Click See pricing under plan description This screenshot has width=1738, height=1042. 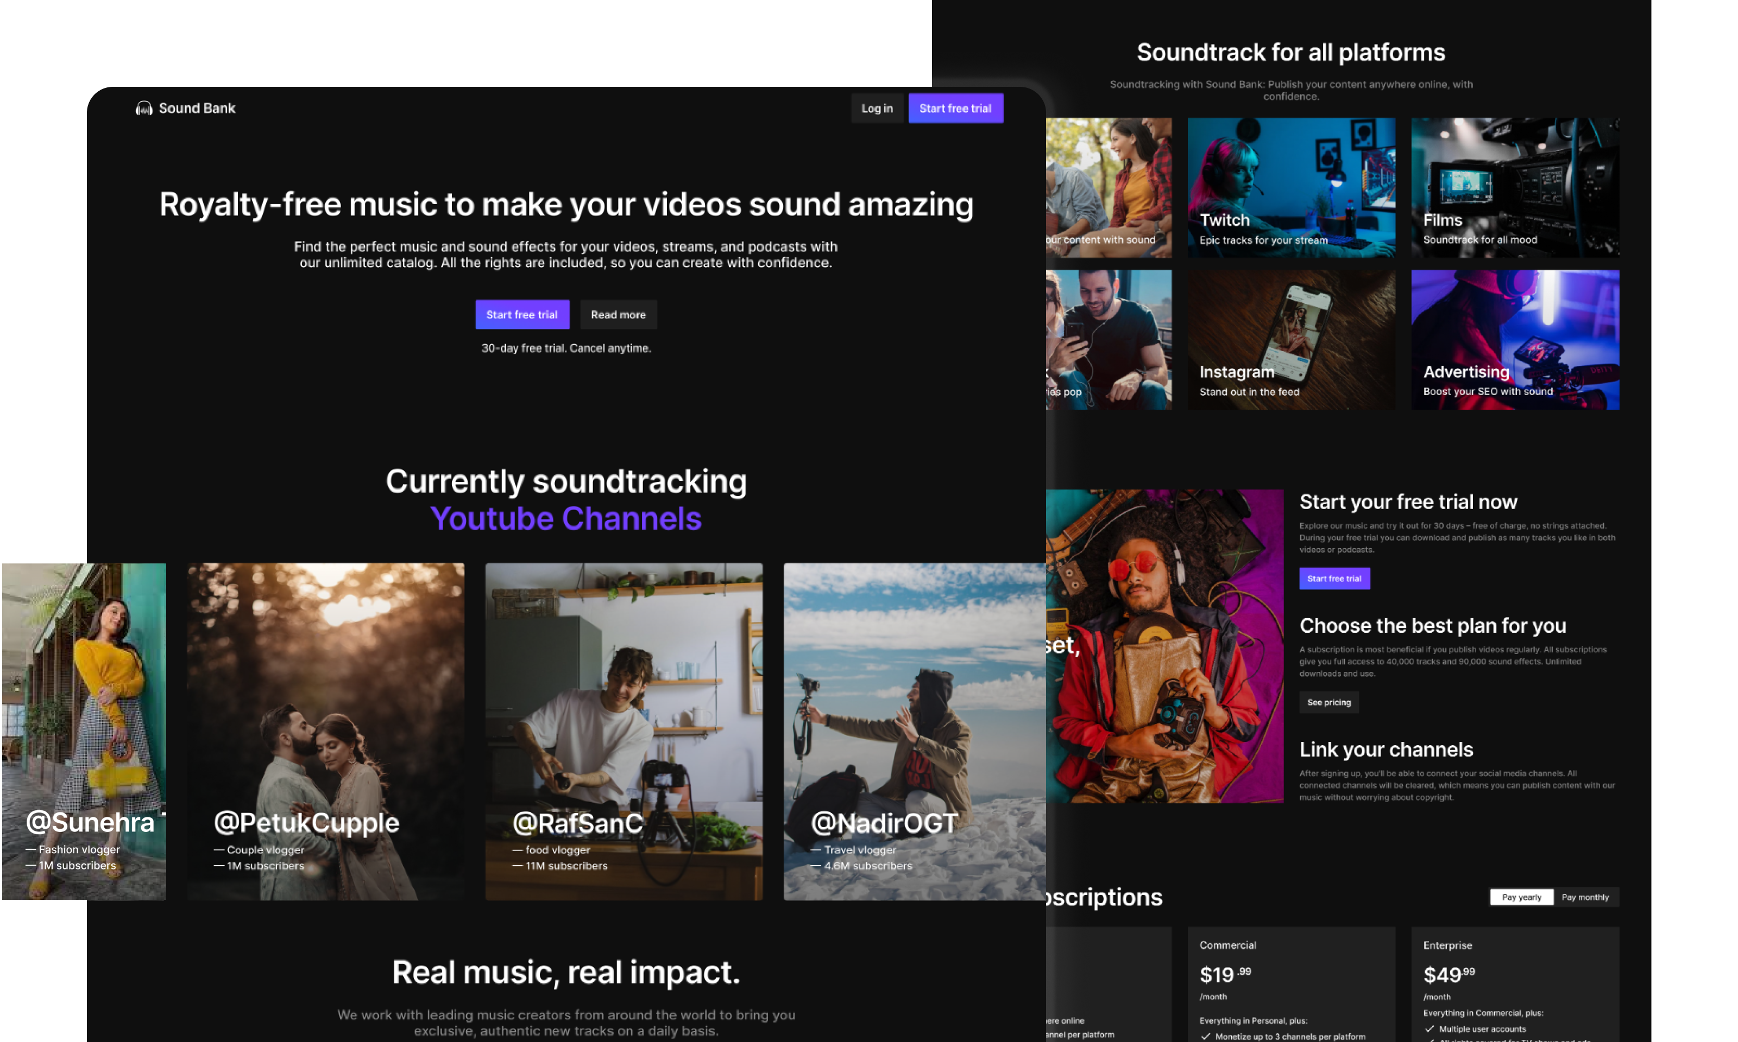[1328, 702]
